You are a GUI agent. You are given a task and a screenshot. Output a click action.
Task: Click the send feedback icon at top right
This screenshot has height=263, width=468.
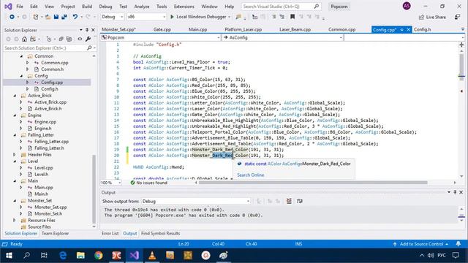tap(457, 17)
